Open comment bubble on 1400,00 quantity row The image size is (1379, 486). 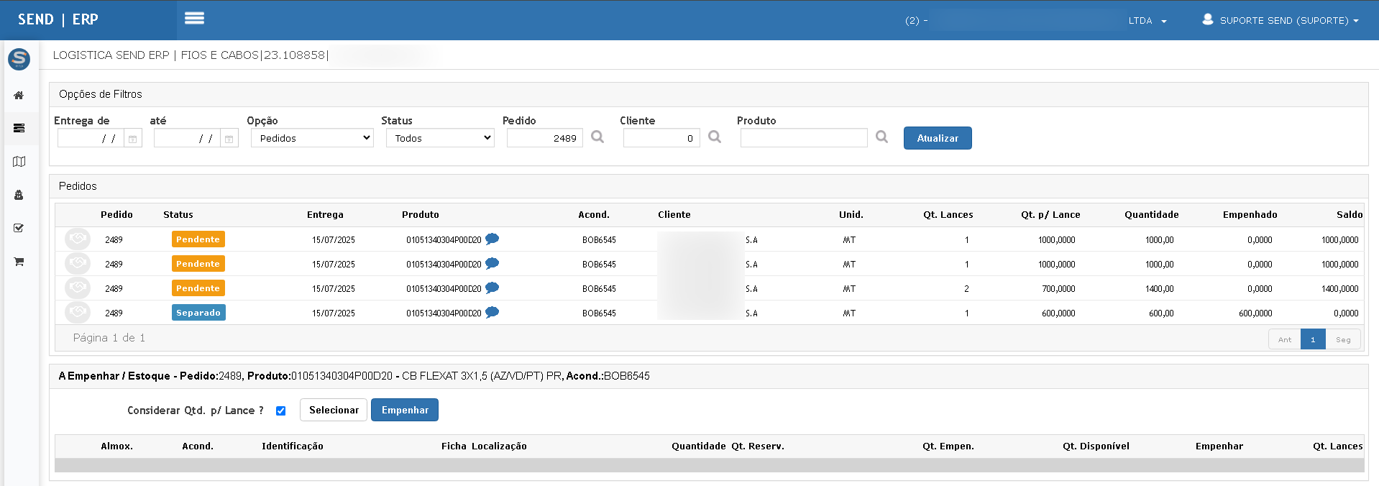[x=492, y=288]
